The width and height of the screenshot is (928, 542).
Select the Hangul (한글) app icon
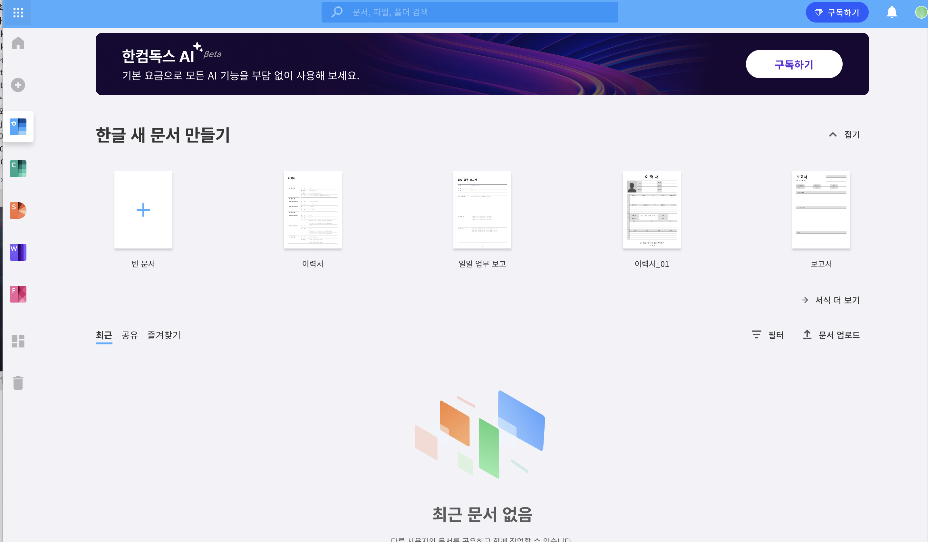[18, 127]
